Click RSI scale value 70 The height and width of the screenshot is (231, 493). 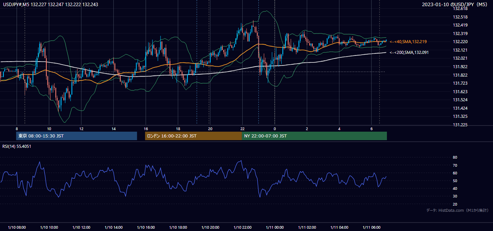pyautogui.click(x=455, y=165)
